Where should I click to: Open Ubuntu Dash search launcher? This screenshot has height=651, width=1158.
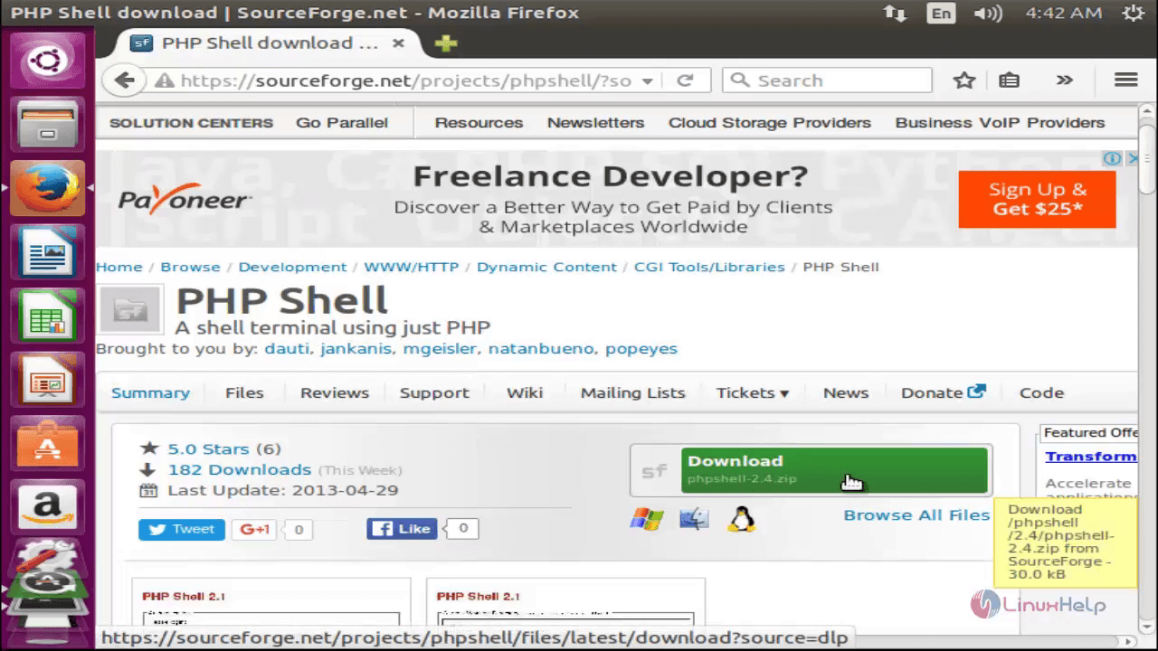[46, 61]
